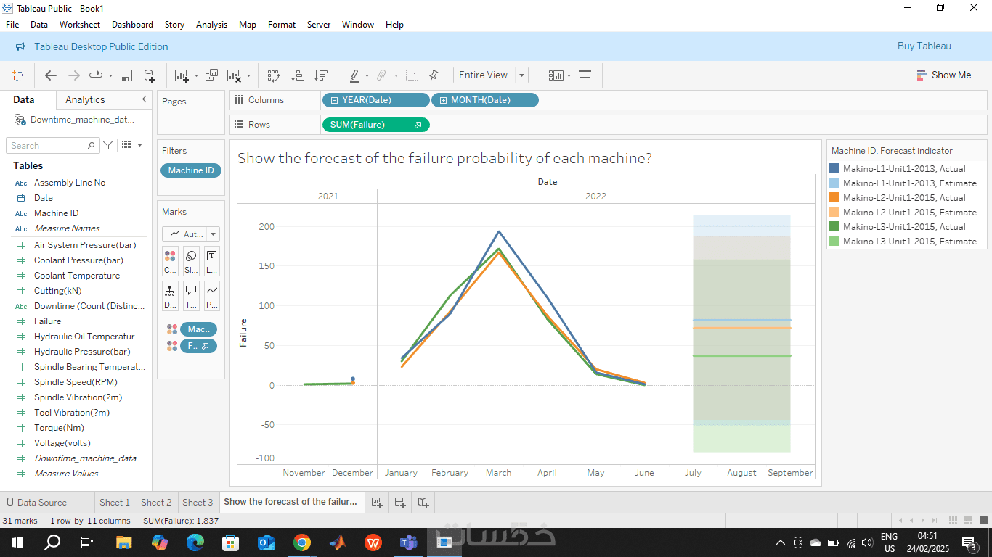Open the Size card in Marks
Viewport: 992px width, 557px height.
pyautogui.click(x=191, y=261)
